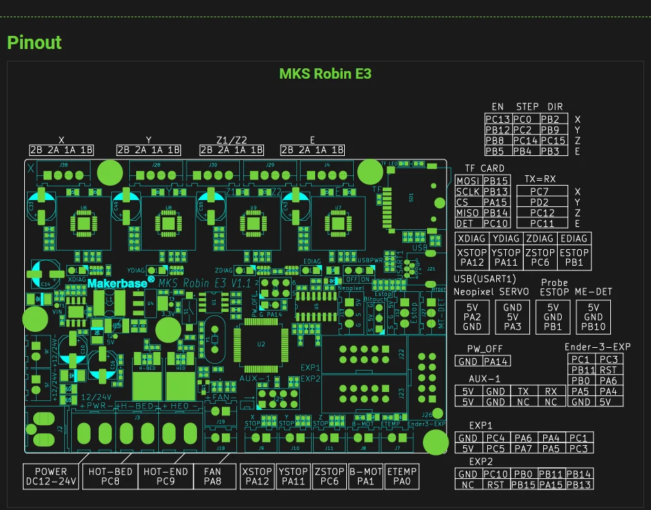Click the "SCLK" cell in TF CARD table
Image resolution: width=651 pixels, height=510 pixels.
pyautogui.click(x=469, y=192)
